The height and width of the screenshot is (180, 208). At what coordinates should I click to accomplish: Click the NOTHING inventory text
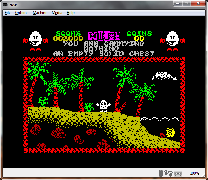coord(101,49)
